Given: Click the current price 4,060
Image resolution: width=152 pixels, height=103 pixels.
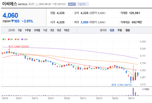Looking at the screenshot, I should 10,15.
